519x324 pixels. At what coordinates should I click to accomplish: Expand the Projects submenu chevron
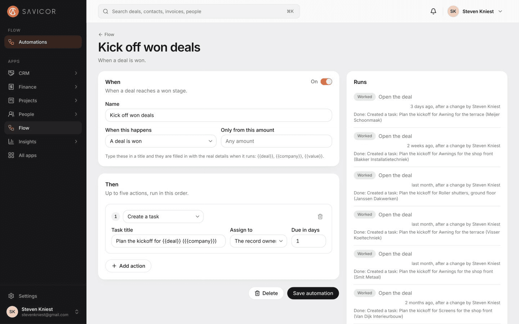pyautogui.click(x=76, y=100)
